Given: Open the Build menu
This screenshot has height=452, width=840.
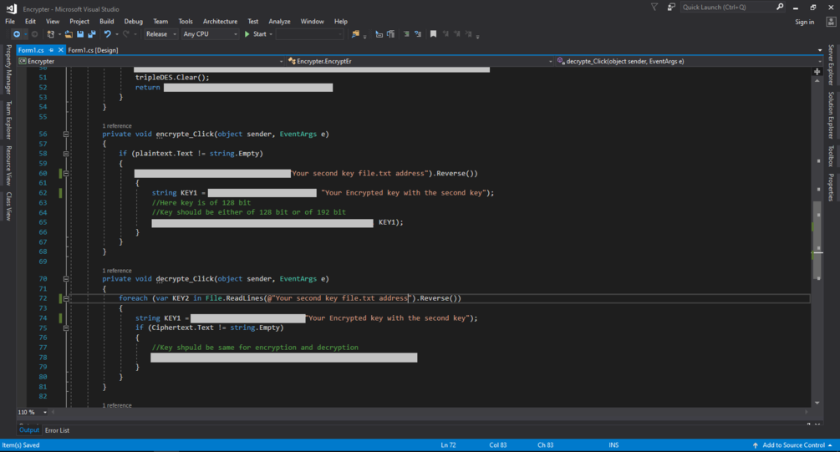Looking at the screenshot, I should [x=107, y=22].
